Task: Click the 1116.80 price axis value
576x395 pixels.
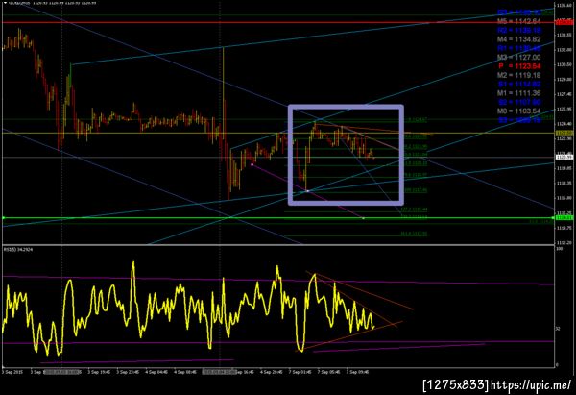Action: click(564, 198)
